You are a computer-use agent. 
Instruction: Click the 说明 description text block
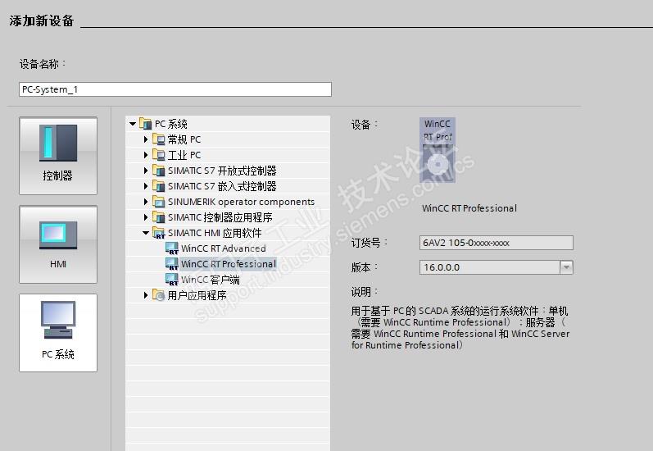click(x=460, y=328)
